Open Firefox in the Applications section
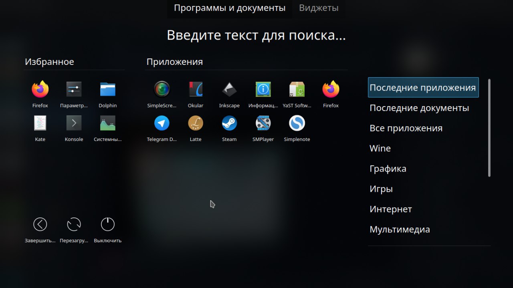The height and width of the screenshot is (288, 513). 331,89
